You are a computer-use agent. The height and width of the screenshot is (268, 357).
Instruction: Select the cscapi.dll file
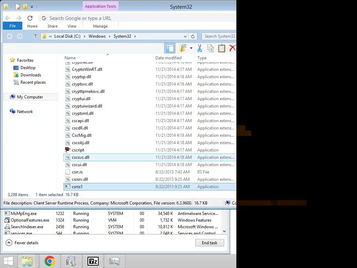coord(150,120)
